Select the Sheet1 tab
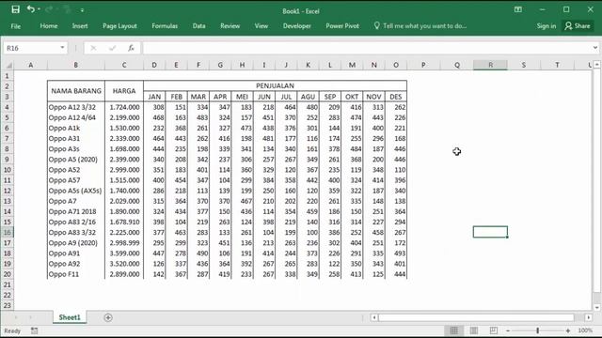This screenshot has height=338, width=602. (70, 317)
